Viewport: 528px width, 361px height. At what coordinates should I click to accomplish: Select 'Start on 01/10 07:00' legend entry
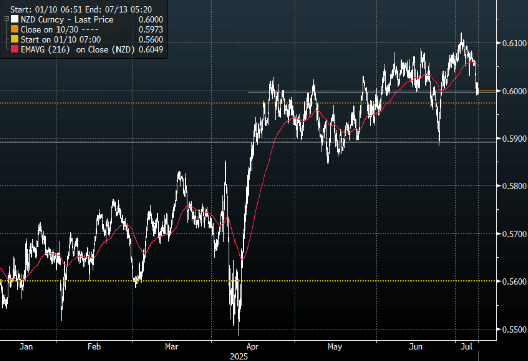coord(87,39)
